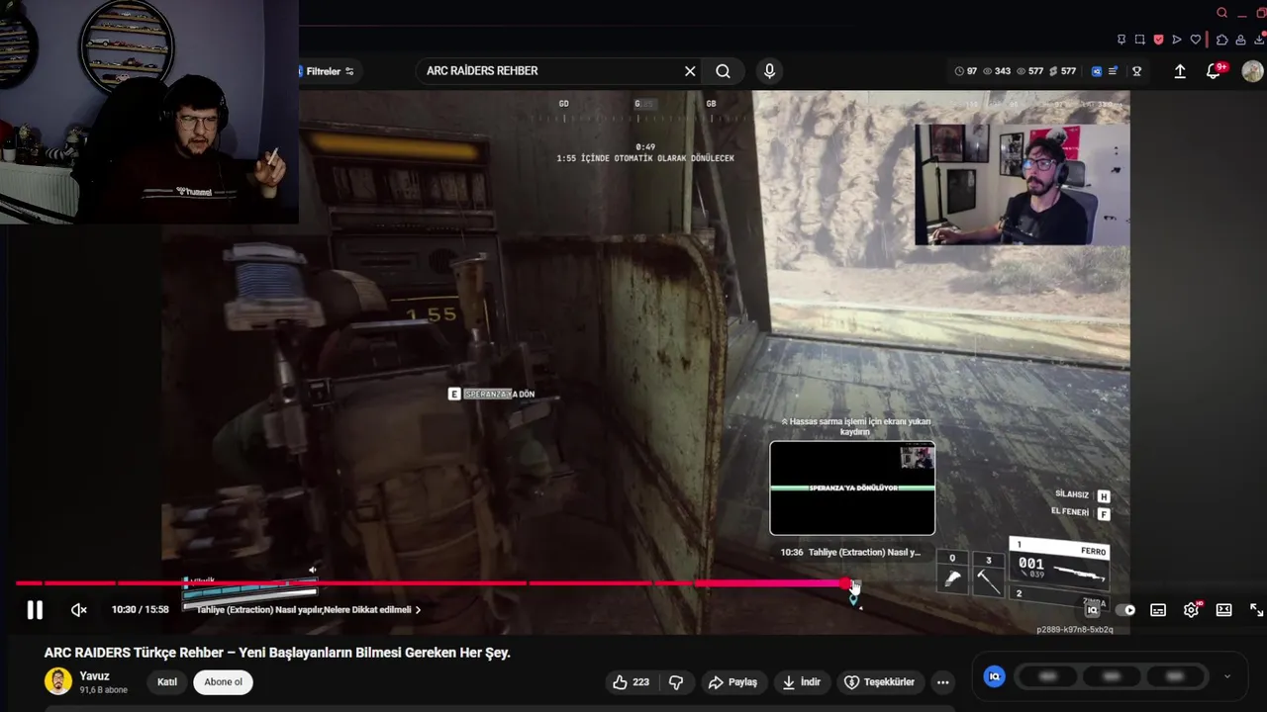Image resolution: width=1267 pixels, height=712 pixels.
Task: Open the player settings gear
Action: point(1191,610)
